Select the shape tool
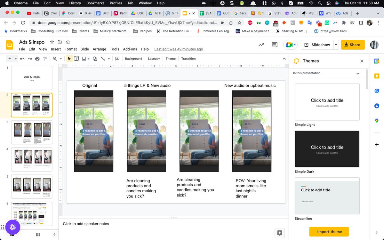Image resolution: width=384 pixels, height=240 pixels. click(x=95, y=59)
